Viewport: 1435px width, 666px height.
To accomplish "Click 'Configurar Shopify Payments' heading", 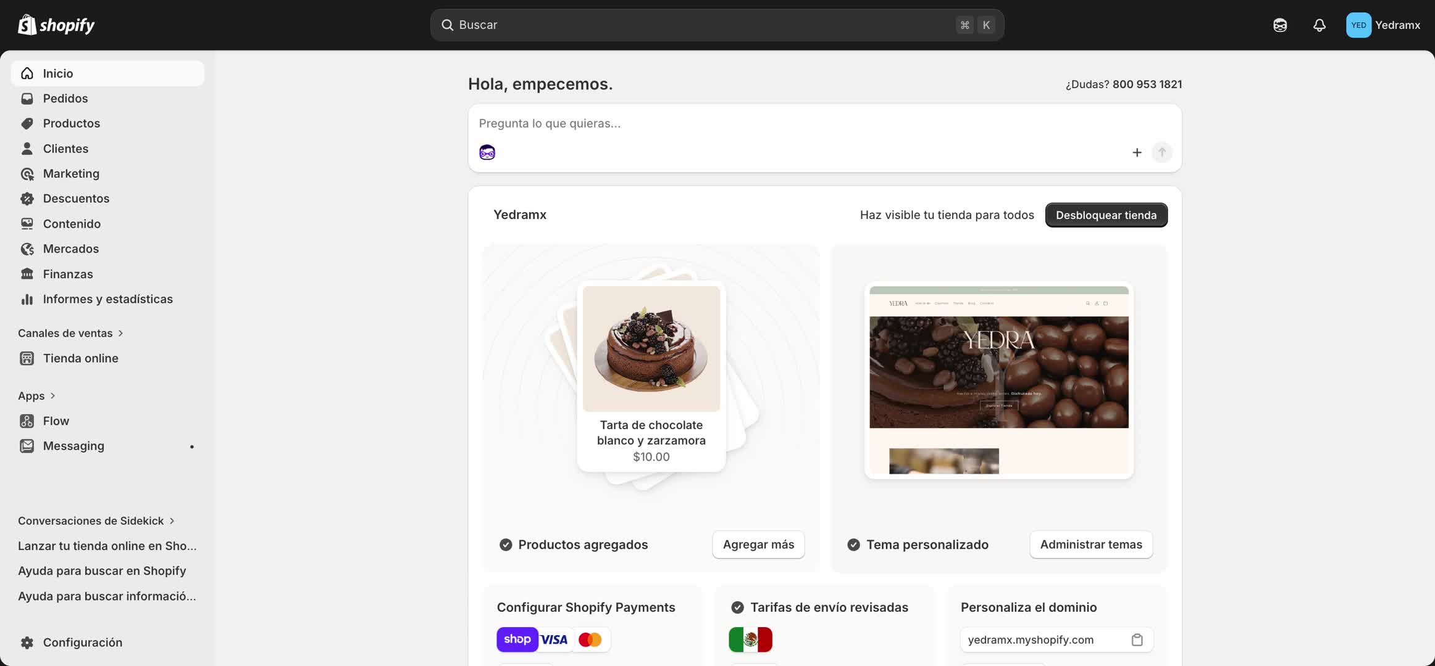I will click(x=586, y=607).
